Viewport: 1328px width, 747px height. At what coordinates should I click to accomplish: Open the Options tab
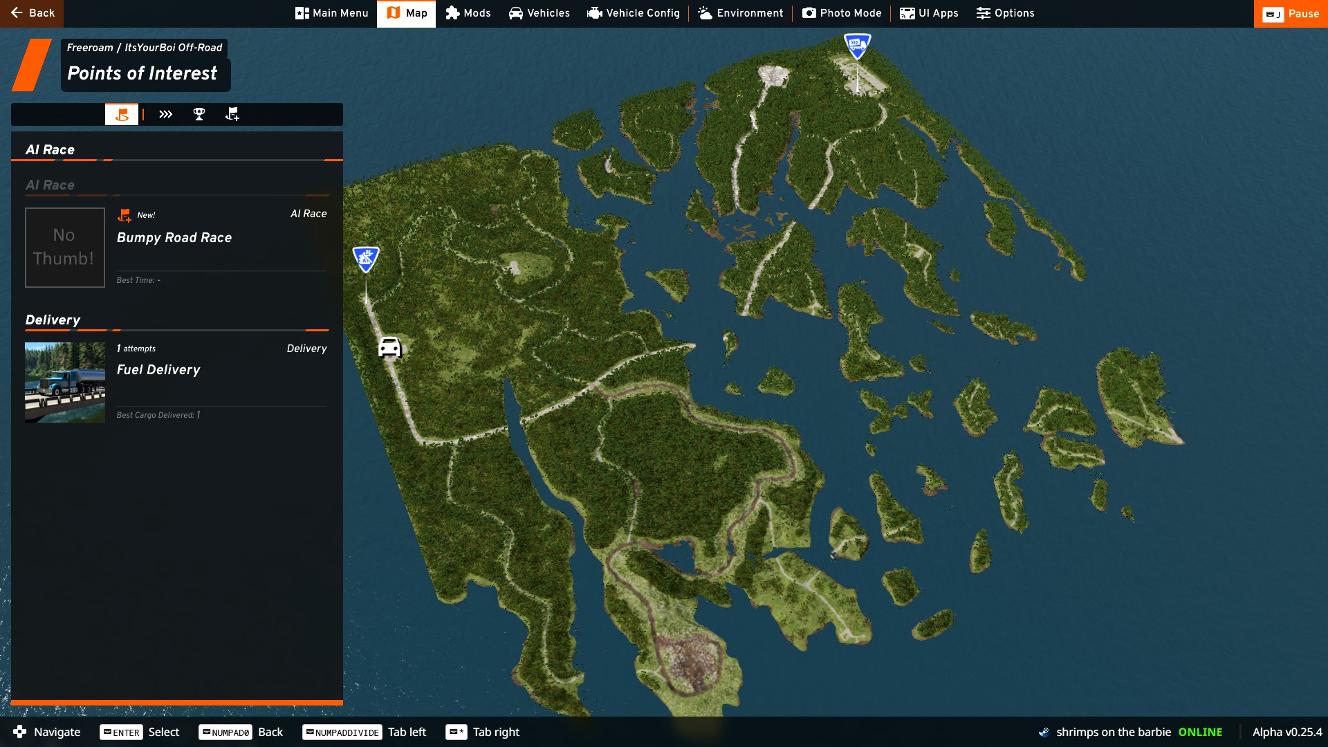[x=1005, y=13]
